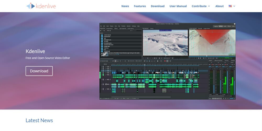Select the 'Live tours of the RRS' clip thumbnail
This screenshot has width=262, height=131.
coord(105,54)
